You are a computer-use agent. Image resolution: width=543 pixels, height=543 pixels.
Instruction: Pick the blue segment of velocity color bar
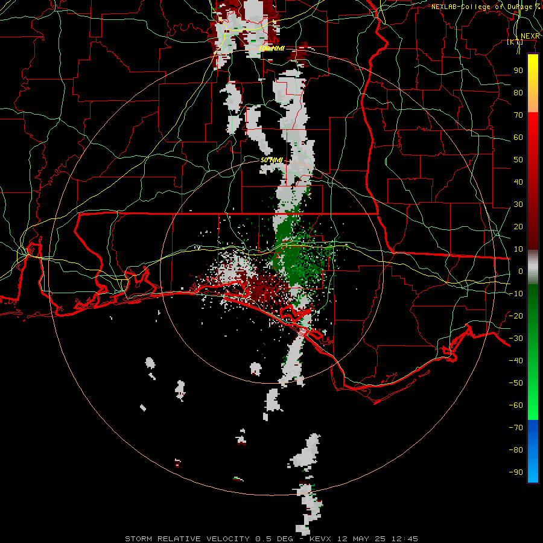(533, 451)
